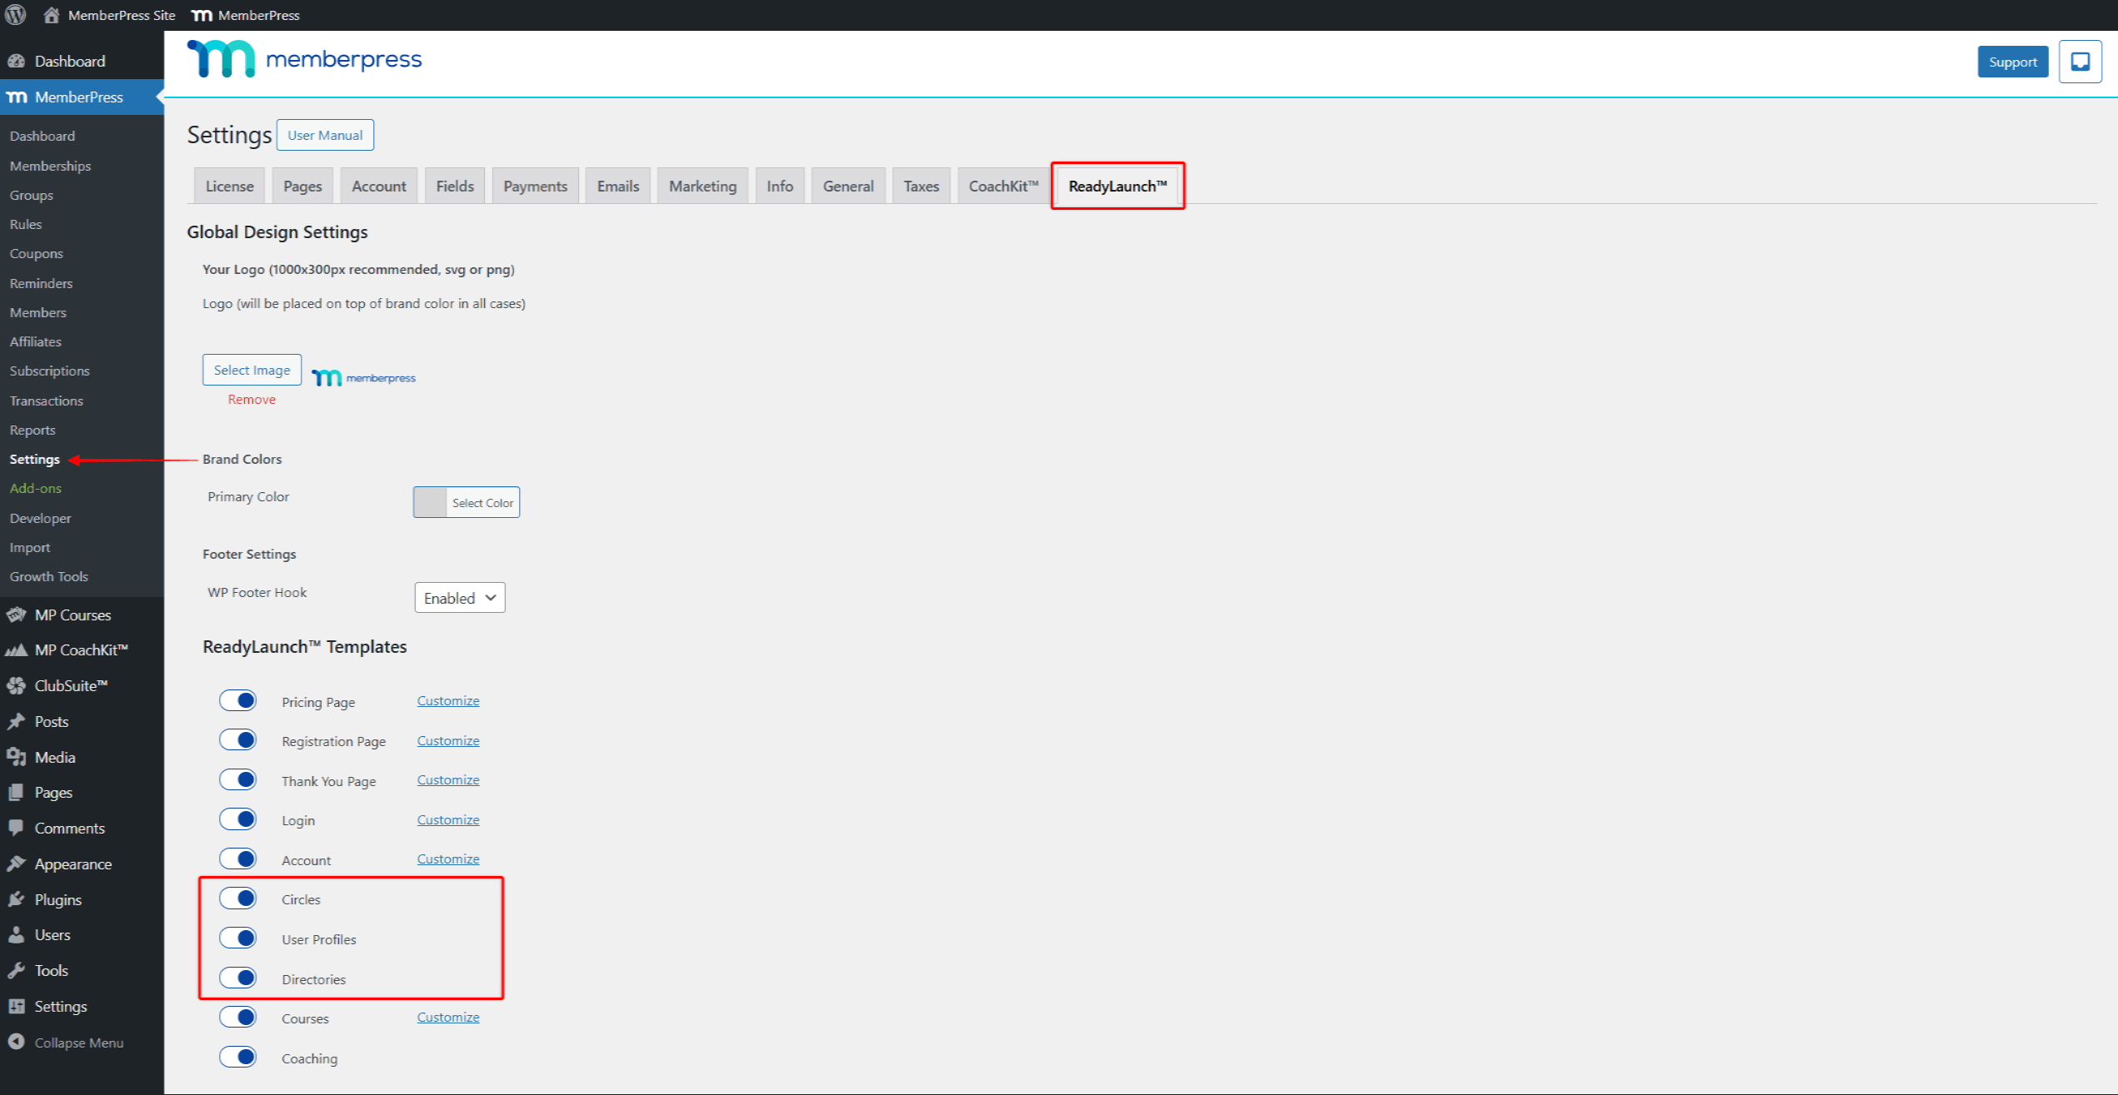Customize the Courses template
The width and height of the screenshot is (2118, 1095).
[x=448, y=1018]
